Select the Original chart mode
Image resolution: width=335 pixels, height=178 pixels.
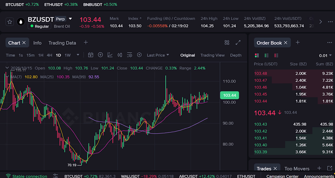click(188, 55)
